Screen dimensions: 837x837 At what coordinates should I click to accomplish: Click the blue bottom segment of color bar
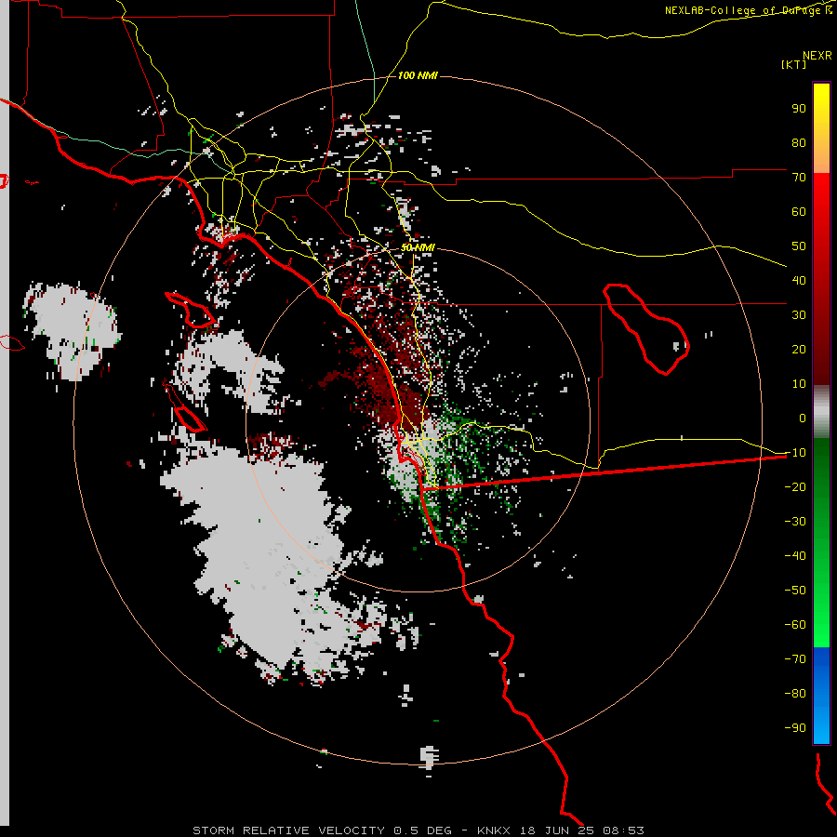[x=821, y=696]
